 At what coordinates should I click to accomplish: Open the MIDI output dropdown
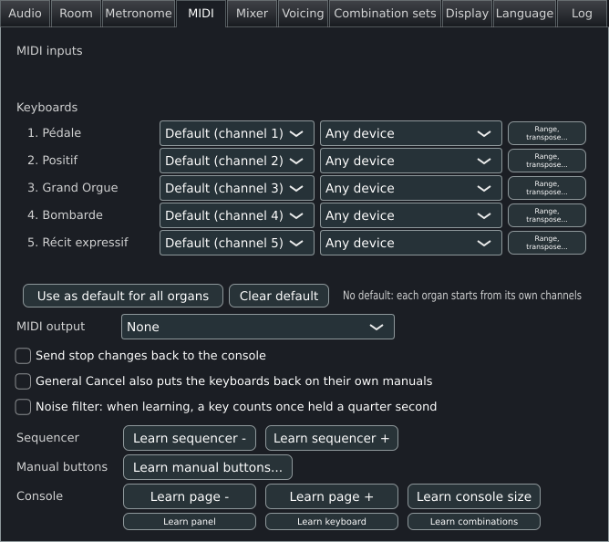click(258, 327)
